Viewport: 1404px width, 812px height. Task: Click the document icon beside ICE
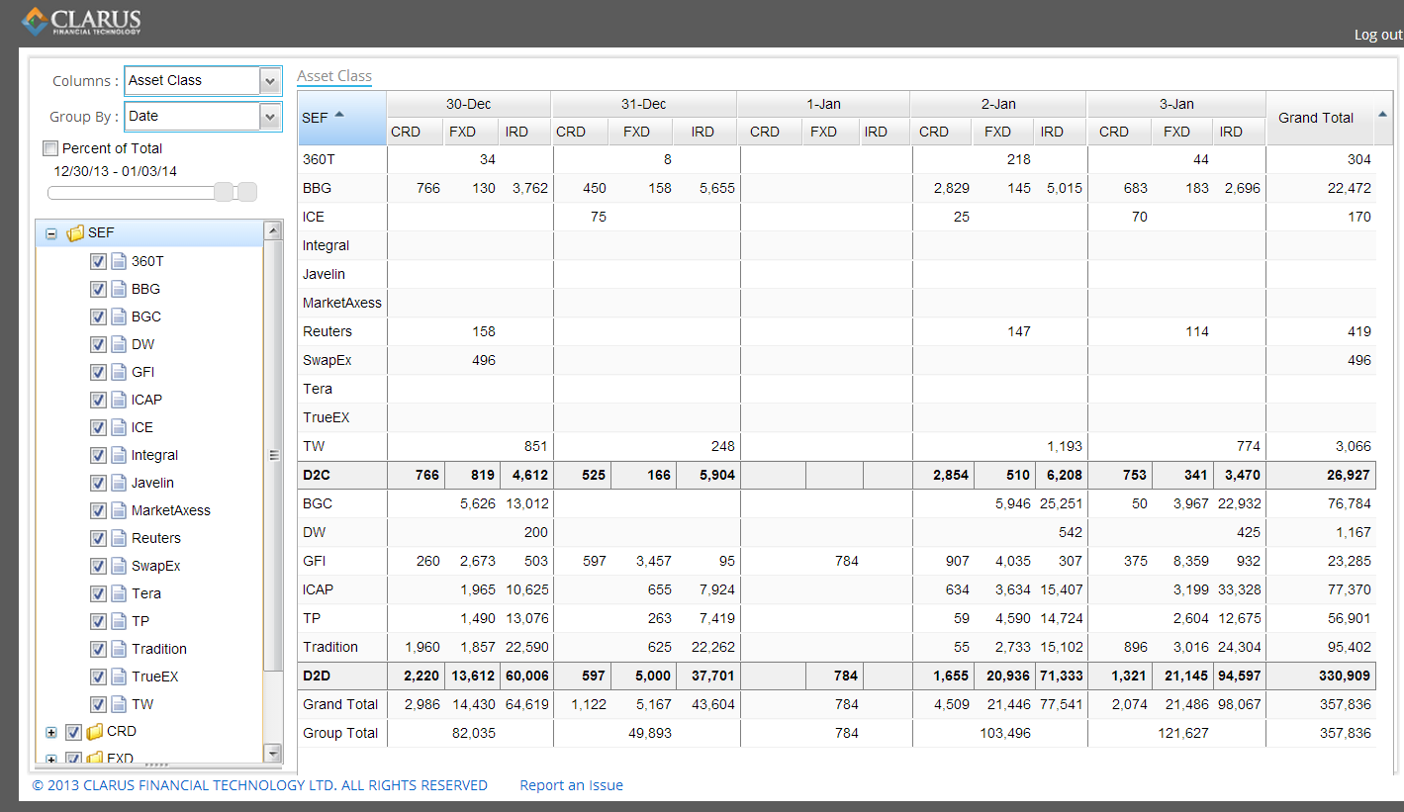click(x=119, y=427)
